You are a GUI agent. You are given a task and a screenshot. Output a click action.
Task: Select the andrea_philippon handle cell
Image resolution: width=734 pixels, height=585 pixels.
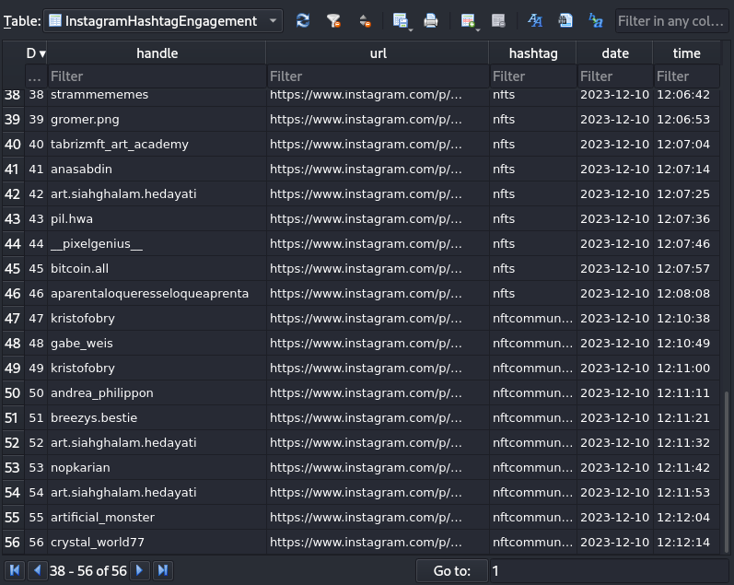tap(157, 392)
